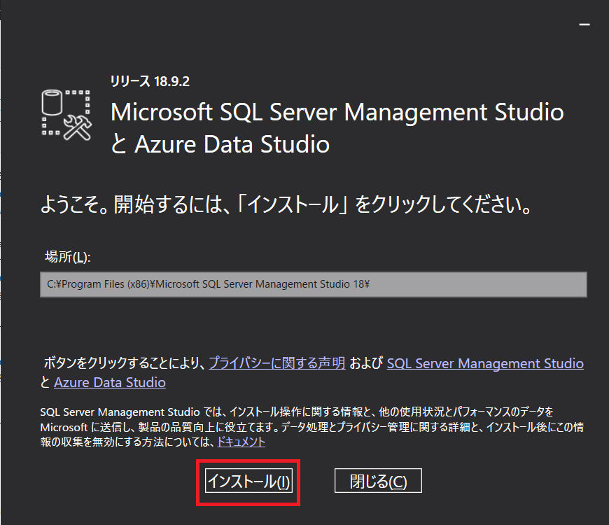609x525 pixels.
Task: Click the SQL Server setup database tools icon
Action: click(66, 115)
